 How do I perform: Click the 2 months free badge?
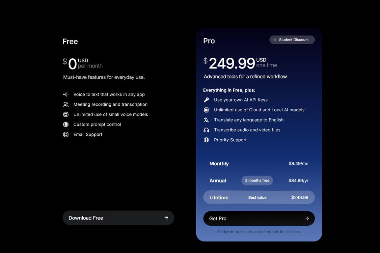coord(257,181)
